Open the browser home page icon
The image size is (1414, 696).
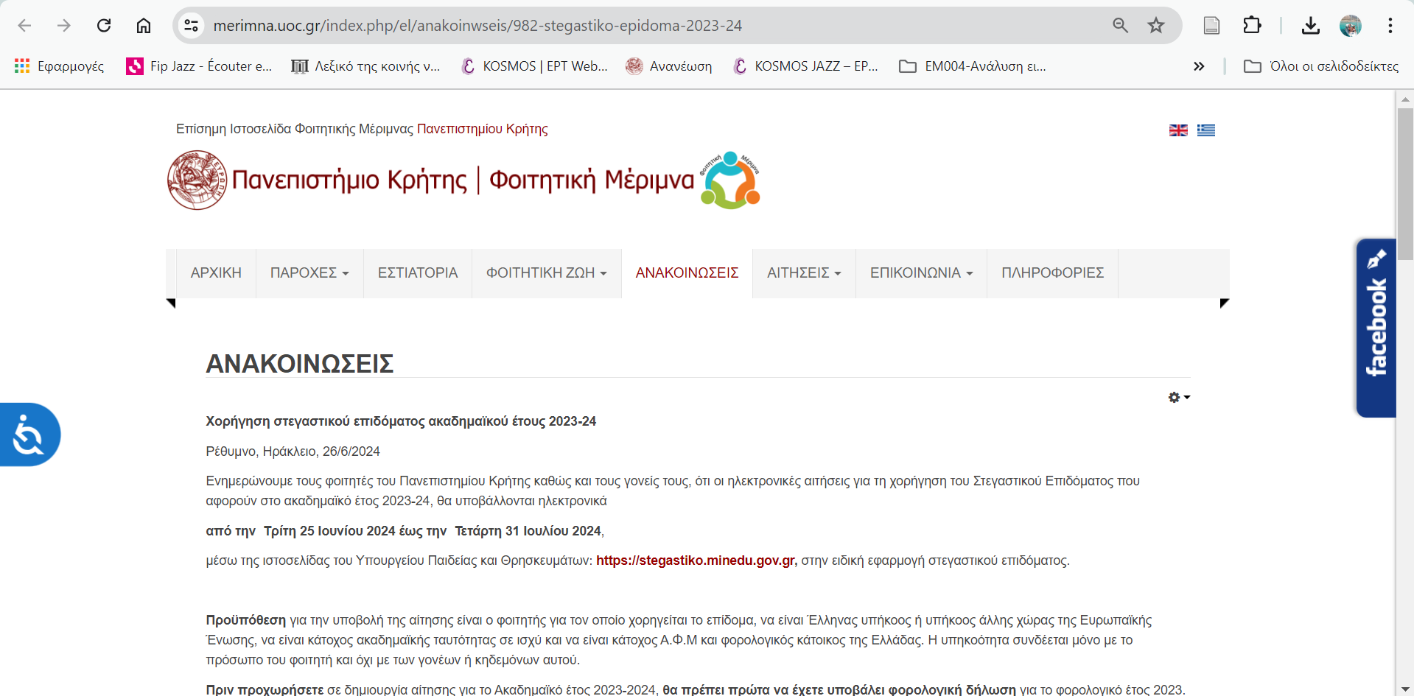[144, 26]
